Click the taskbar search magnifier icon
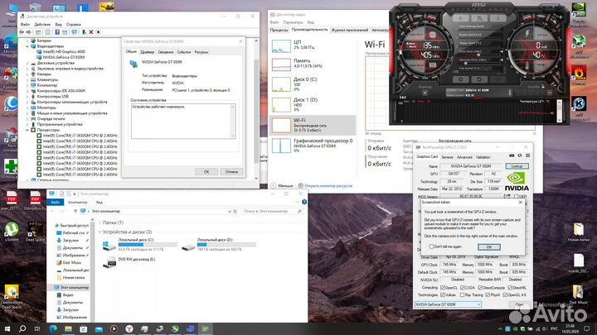Image resolution: width=597 pixels, height=335 pixels. [22, 328]
